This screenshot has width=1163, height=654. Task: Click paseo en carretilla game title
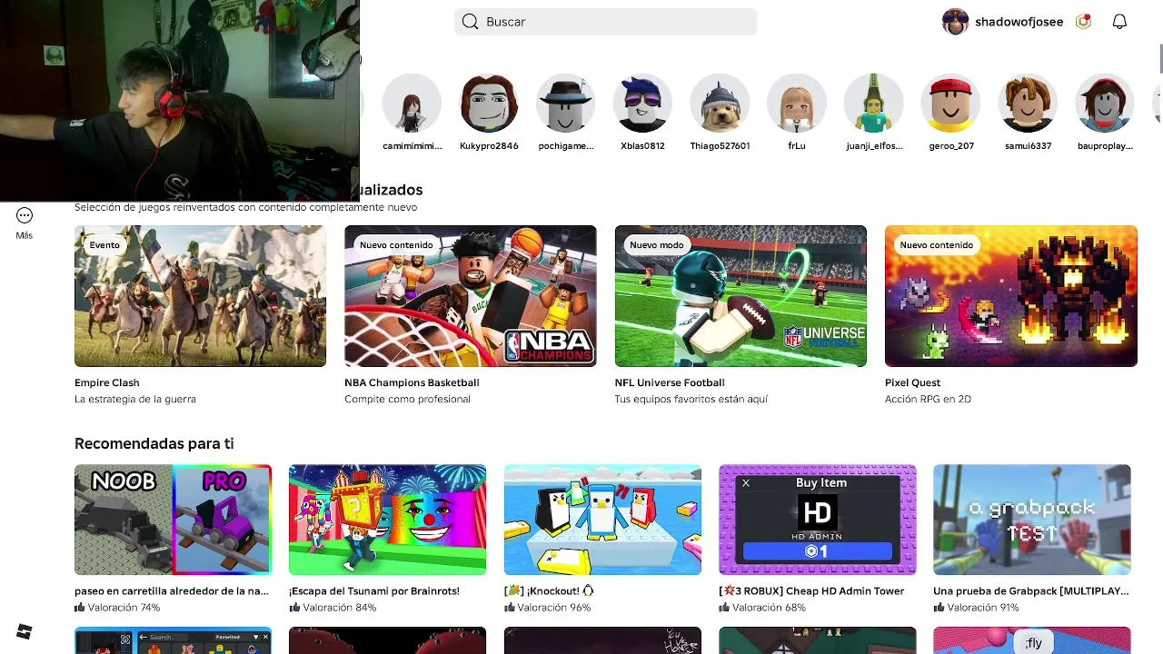coord(172,590)
